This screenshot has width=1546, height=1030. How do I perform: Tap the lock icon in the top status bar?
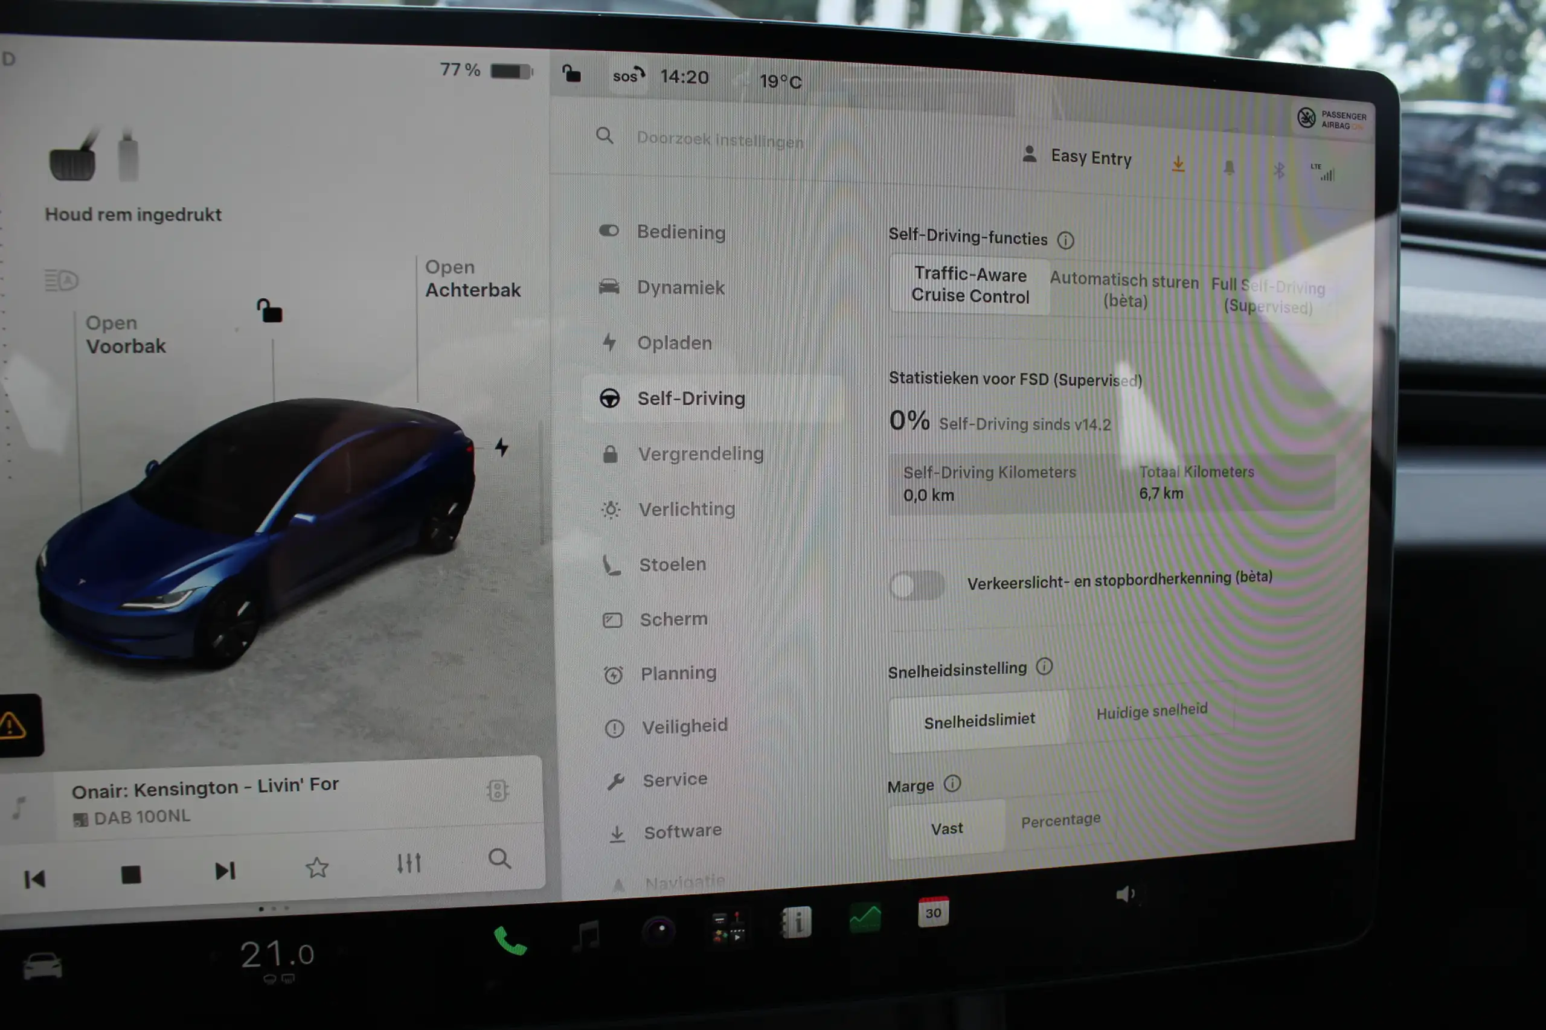(571, 73)
